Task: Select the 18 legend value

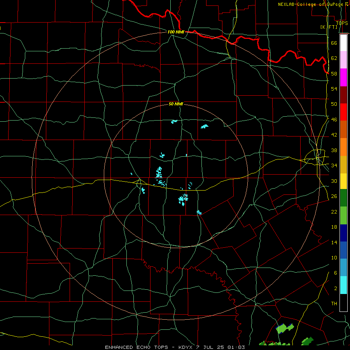Action: [334, 227]
